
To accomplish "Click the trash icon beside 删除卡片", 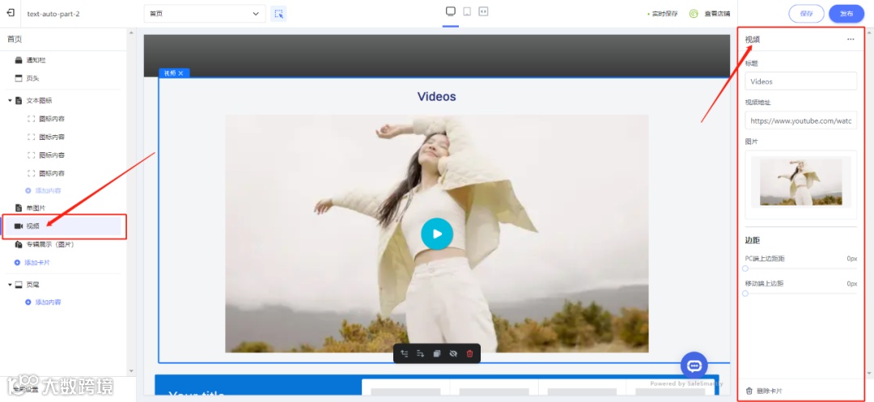I will point(749,391).
